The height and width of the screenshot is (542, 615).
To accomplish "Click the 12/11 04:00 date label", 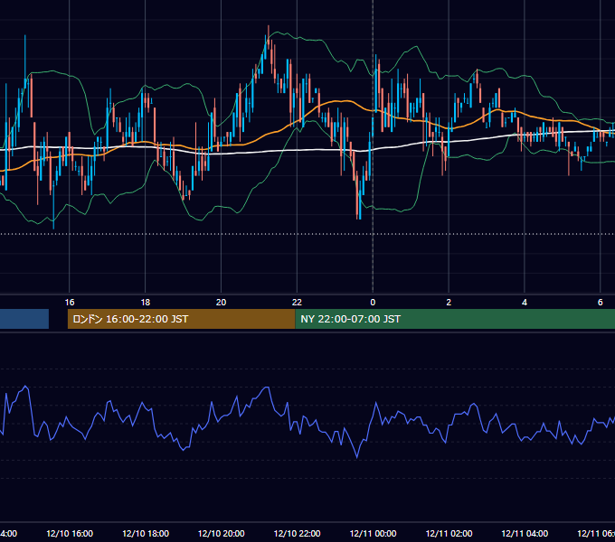I will tap(525, 533).
